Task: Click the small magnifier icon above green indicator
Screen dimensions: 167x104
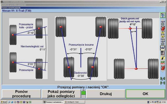Action: click(x=83, y=90)
